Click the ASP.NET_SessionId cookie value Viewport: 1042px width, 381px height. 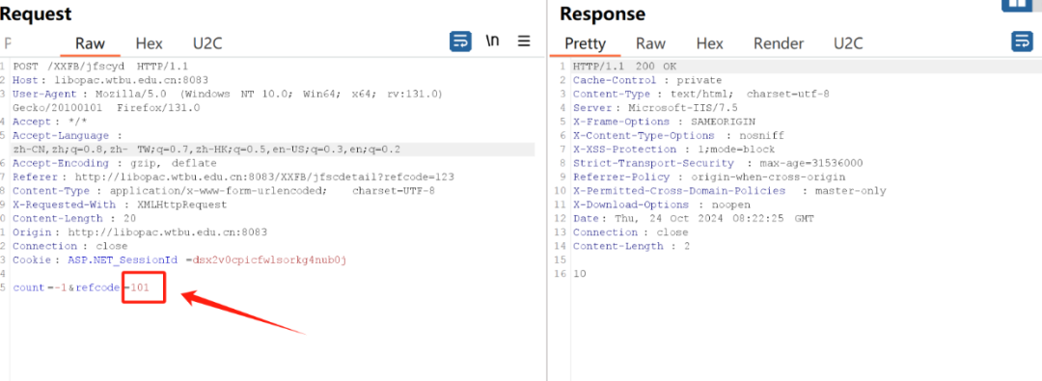[x=270, y=260]
